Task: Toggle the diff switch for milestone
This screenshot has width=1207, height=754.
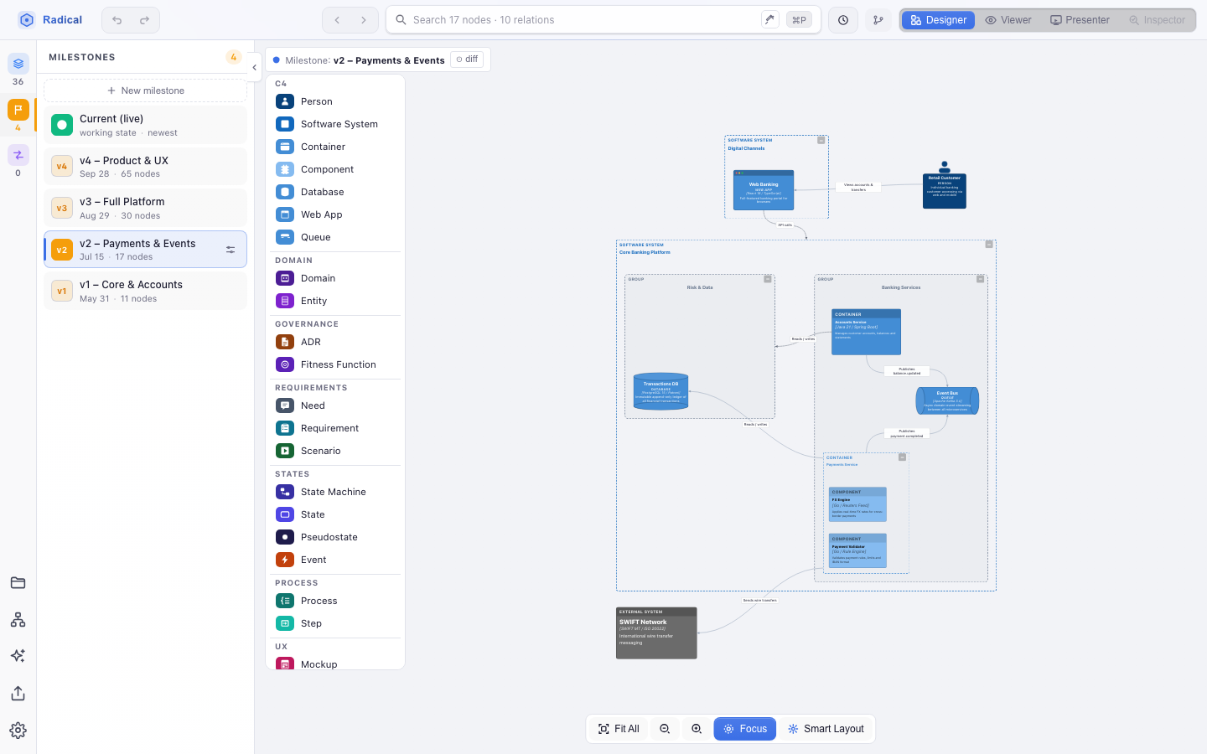Action: (x=467, y=59)
